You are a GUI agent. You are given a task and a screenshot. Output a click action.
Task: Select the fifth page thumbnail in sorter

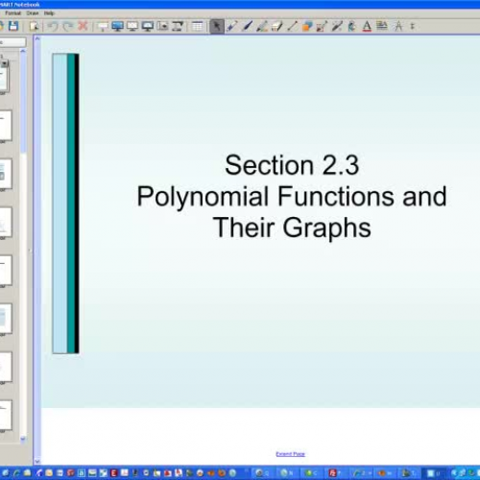click(x=6, y=271)
